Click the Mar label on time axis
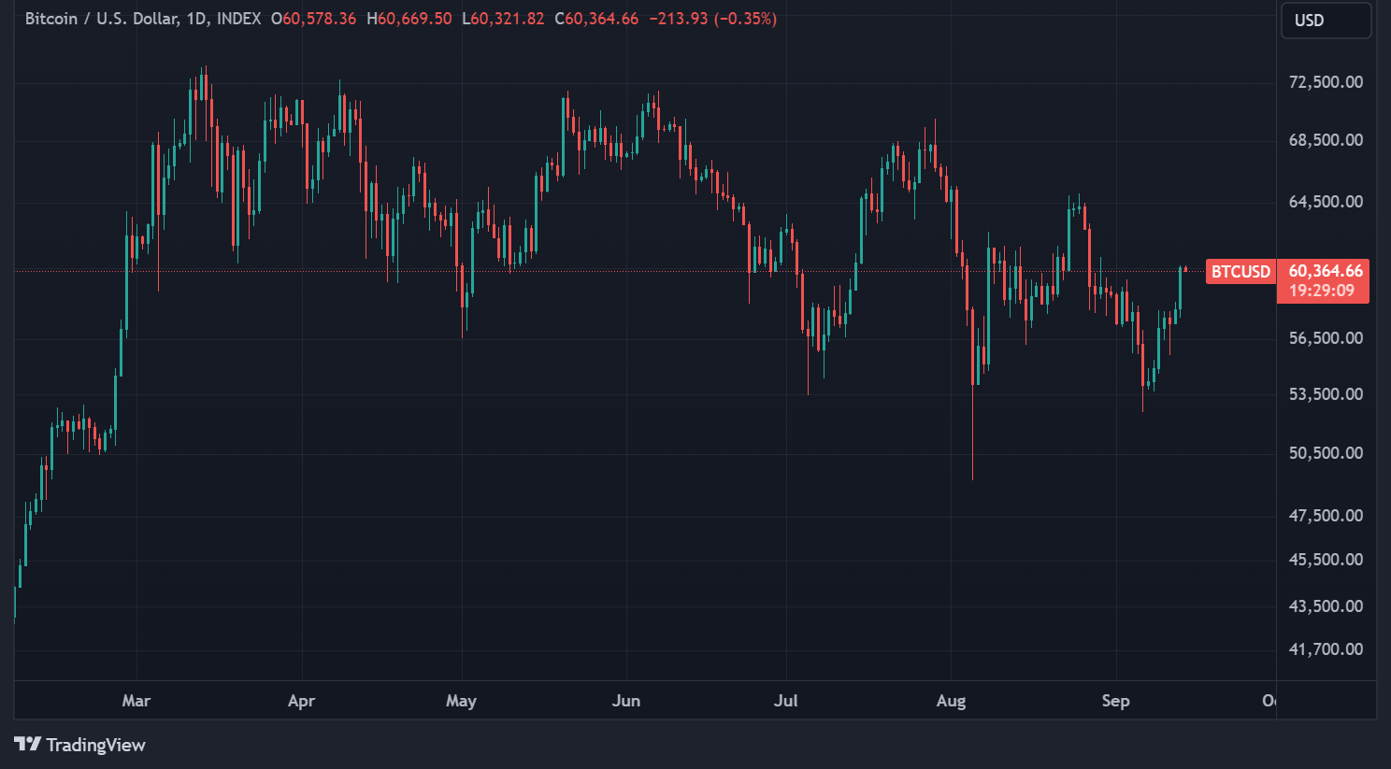This screenshot has height=769, width=1391. [136, 700]
